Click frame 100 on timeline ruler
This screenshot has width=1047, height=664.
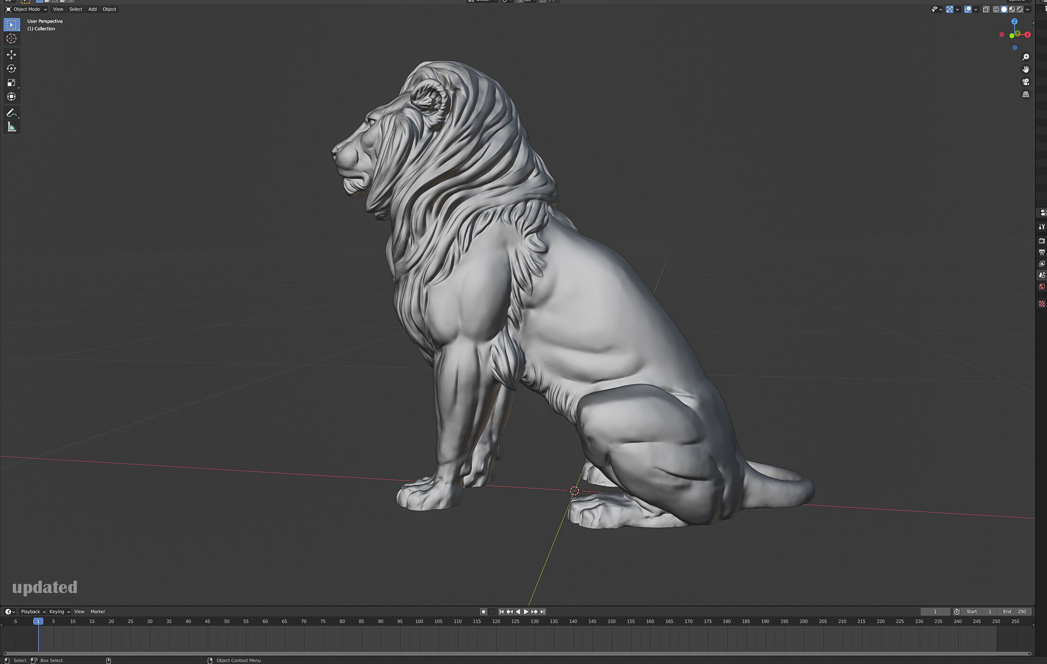(x=419, y=621)
